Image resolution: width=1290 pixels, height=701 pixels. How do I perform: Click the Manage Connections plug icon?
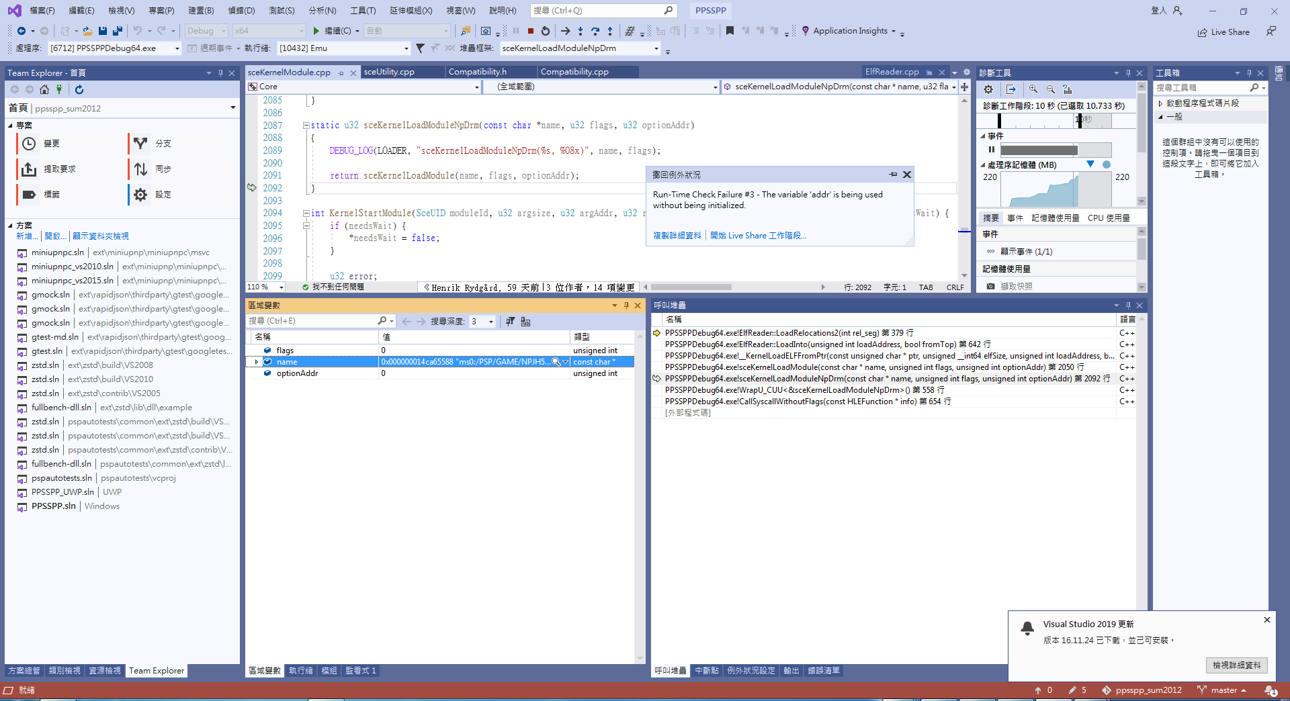(x=59, y=89)
